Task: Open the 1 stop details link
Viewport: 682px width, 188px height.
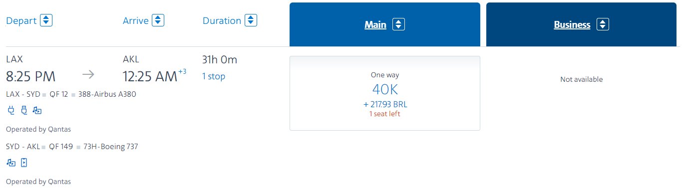Action: coord(214,76)
